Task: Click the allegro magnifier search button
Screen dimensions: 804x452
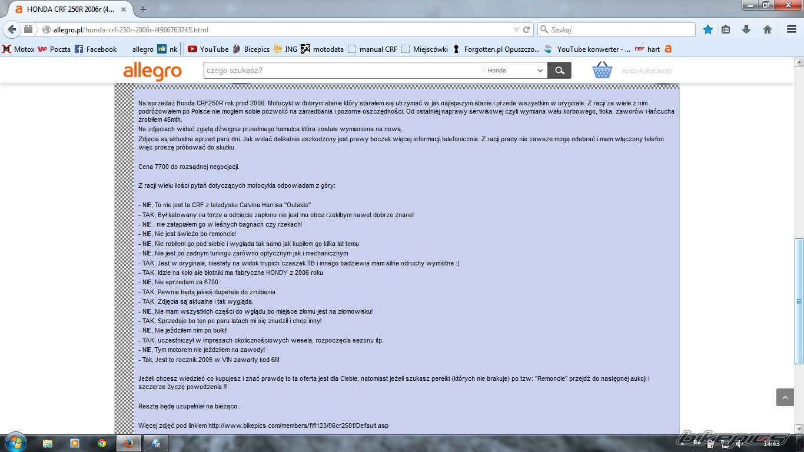Action: (559, 71)
